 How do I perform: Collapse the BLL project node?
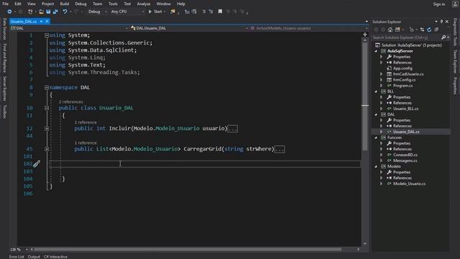376,91
